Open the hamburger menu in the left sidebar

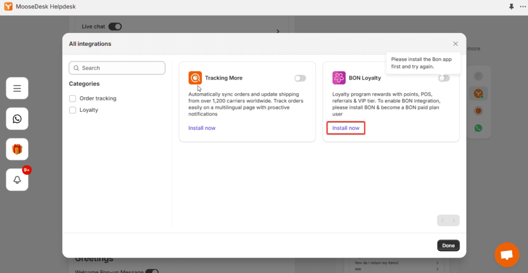[17, 89]
